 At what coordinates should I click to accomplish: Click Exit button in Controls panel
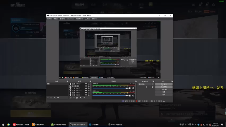pos(164,95)
